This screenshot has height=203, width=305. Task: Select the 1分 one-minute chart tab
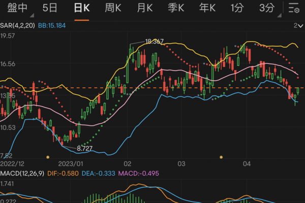coord(236,8)
